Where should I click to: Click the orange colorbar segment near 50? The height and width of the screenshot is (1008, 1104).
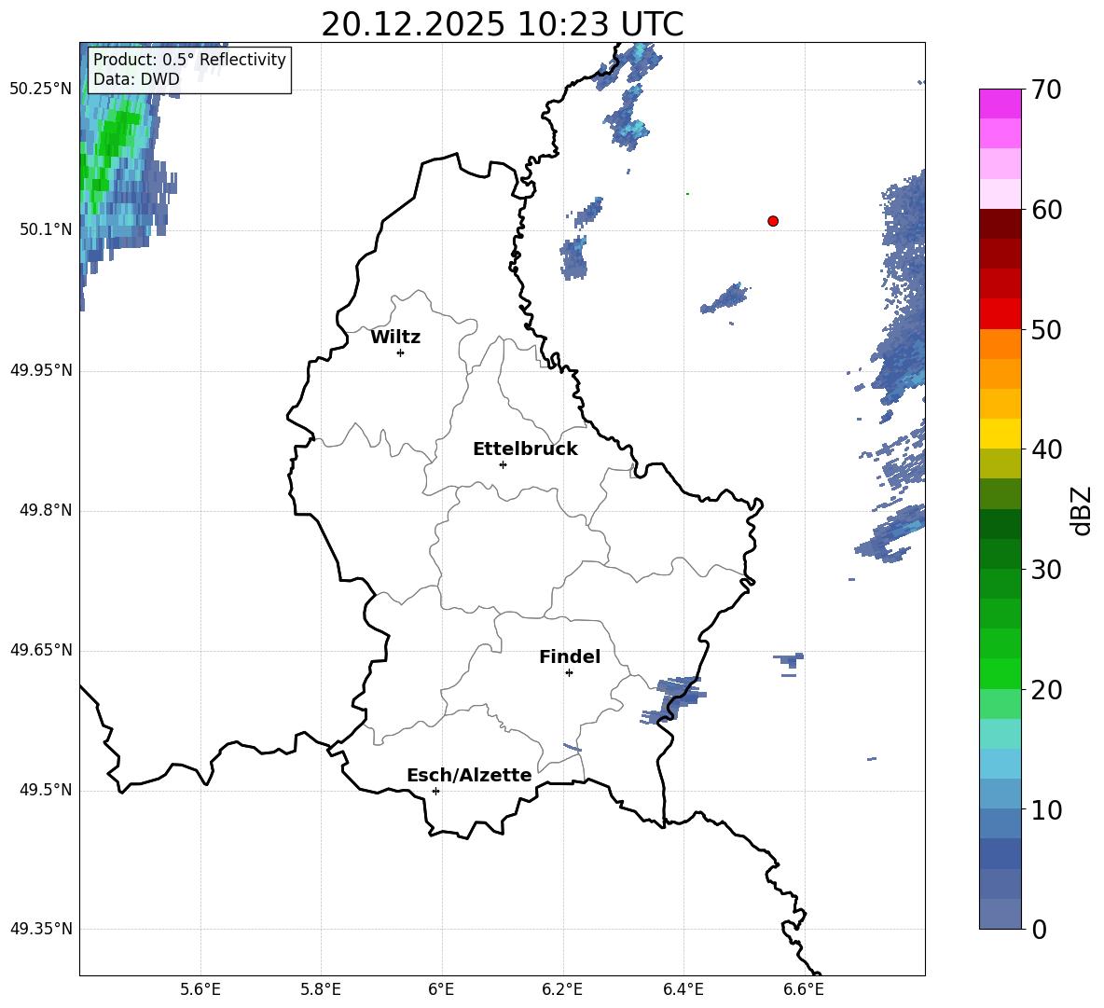(1000, 343)
